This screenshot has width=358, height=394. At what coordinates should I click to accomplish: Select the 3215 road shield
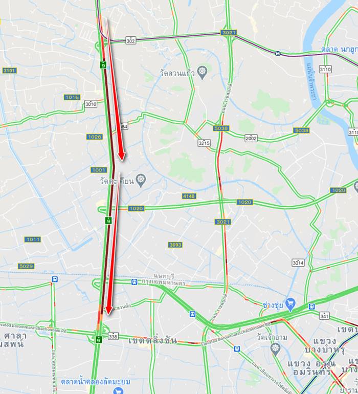click(x=204, y=143)
